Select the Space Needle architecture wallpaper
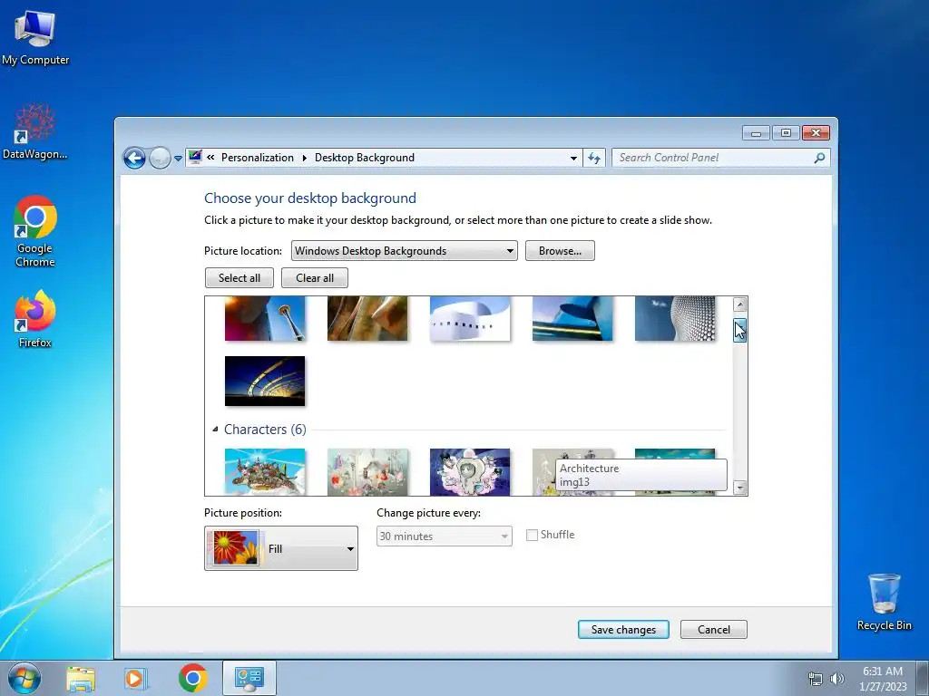This screenshot has height=696, width=929. click(x=265, y=319)
